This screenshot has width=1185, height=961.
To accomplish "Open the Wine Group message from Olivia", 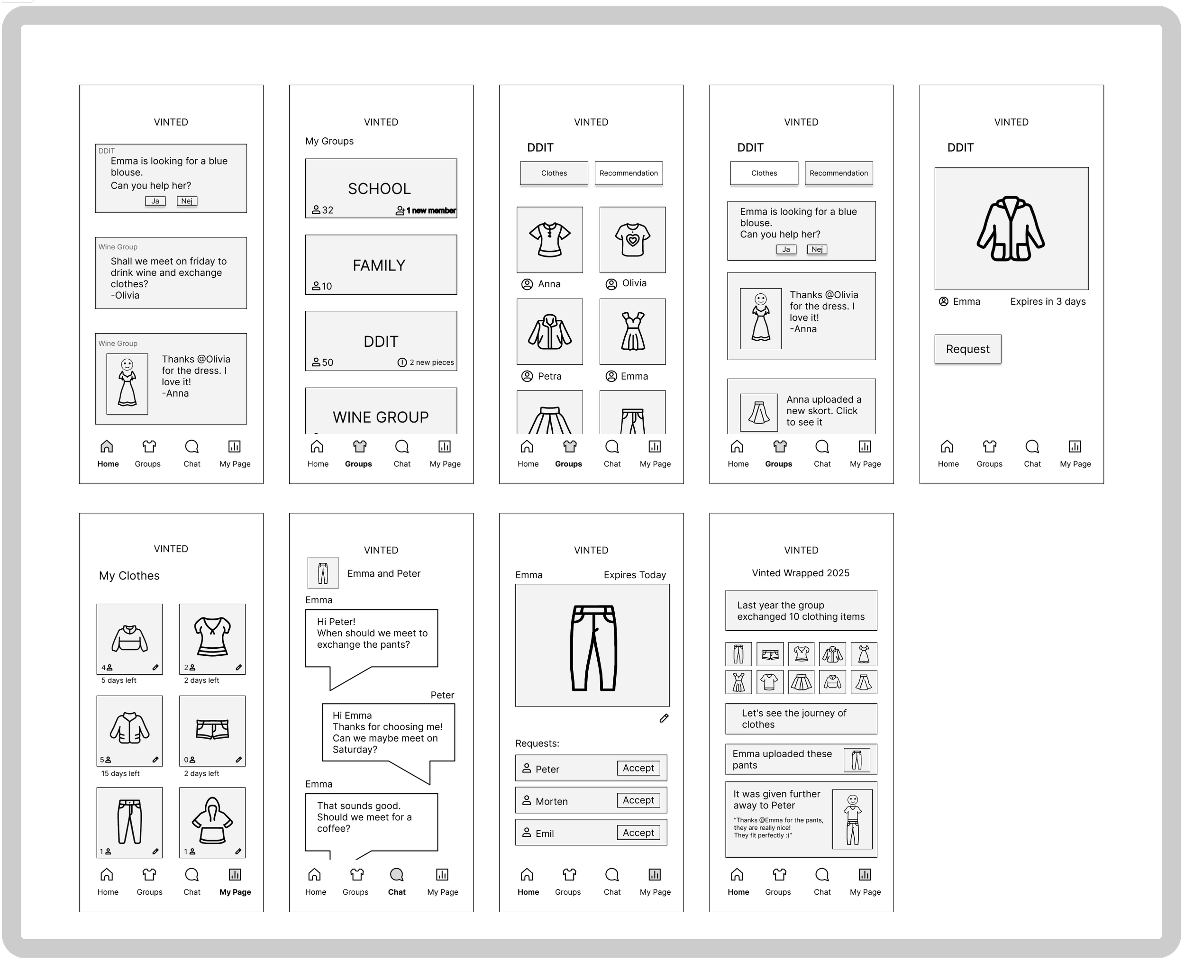I will tap(171, 273).
